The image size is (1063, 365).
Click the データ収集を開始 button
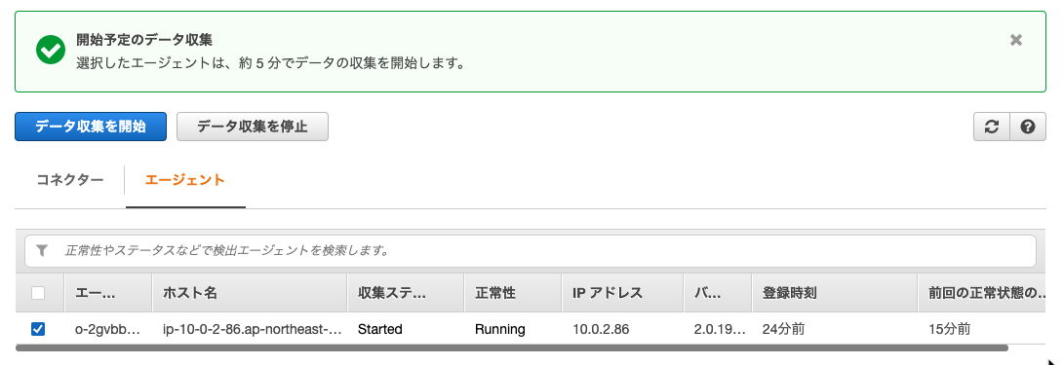pyautogui.click(x=90, y=127)
